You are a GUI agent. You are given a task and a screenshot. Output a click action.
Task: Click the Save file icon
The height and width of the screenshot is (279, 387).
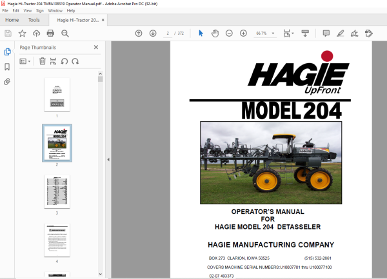point(8,34)
